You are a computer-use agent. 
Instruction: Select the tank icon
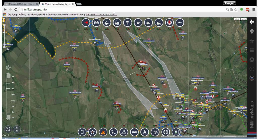[148, 23]
